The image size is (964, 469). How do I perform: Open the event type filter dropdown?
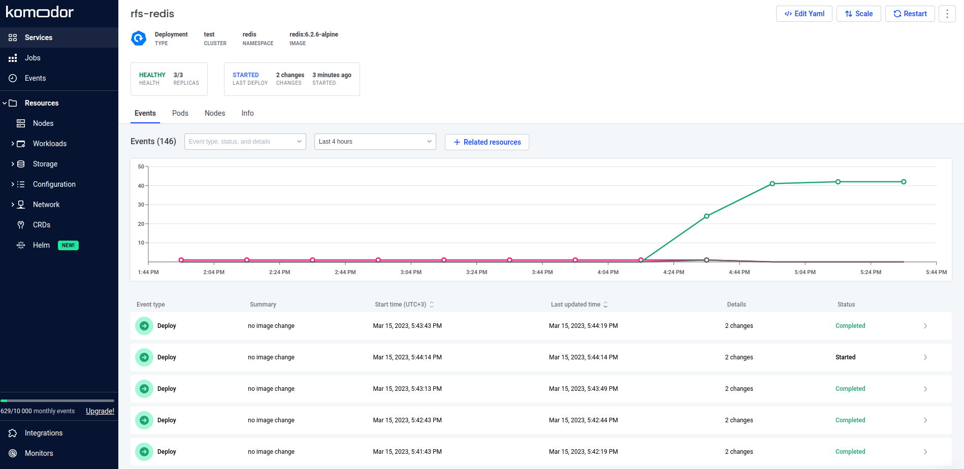coord(245,142)
